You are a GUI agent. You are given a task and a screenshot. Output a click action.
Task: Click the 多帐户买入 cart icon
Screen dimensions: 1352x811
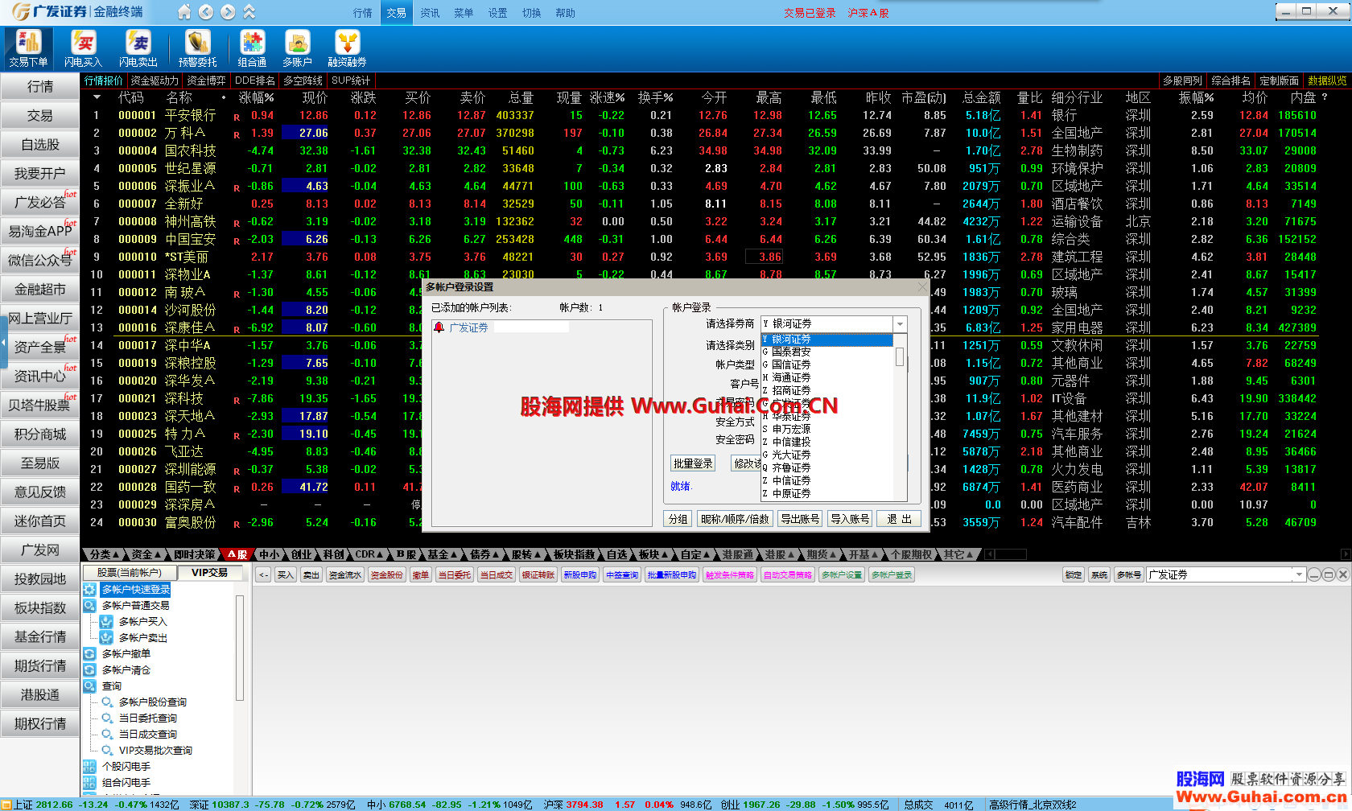[106, 622]
